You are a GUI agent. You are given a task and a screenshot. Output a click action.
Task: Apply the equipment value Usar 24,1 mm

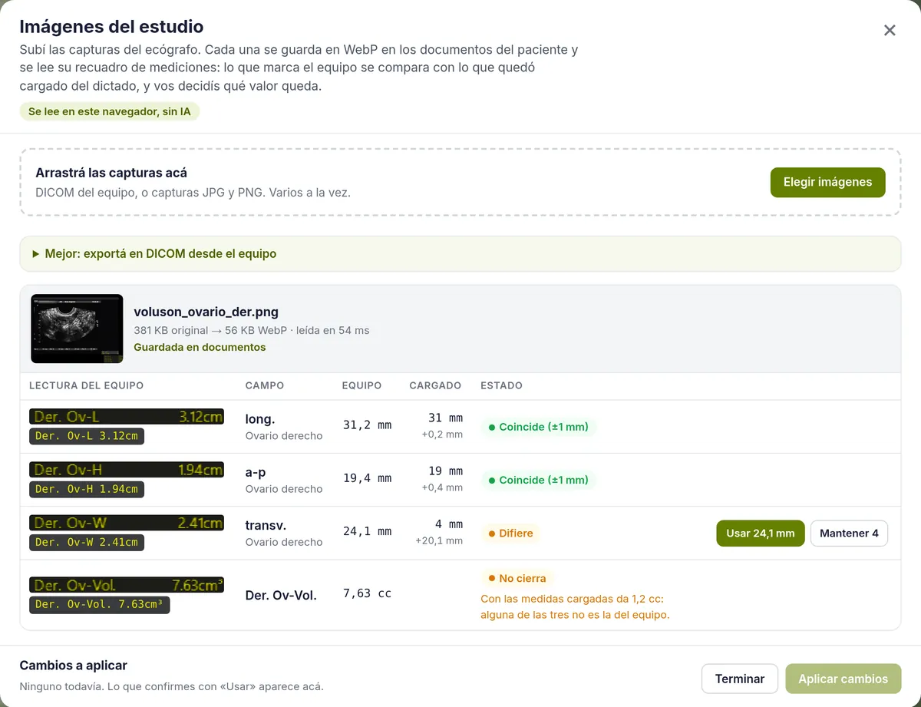click(x=760, y=534)
